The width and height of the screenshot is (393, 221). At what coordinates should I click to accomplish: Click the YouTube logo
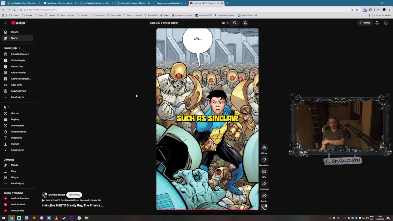point(19,23)
